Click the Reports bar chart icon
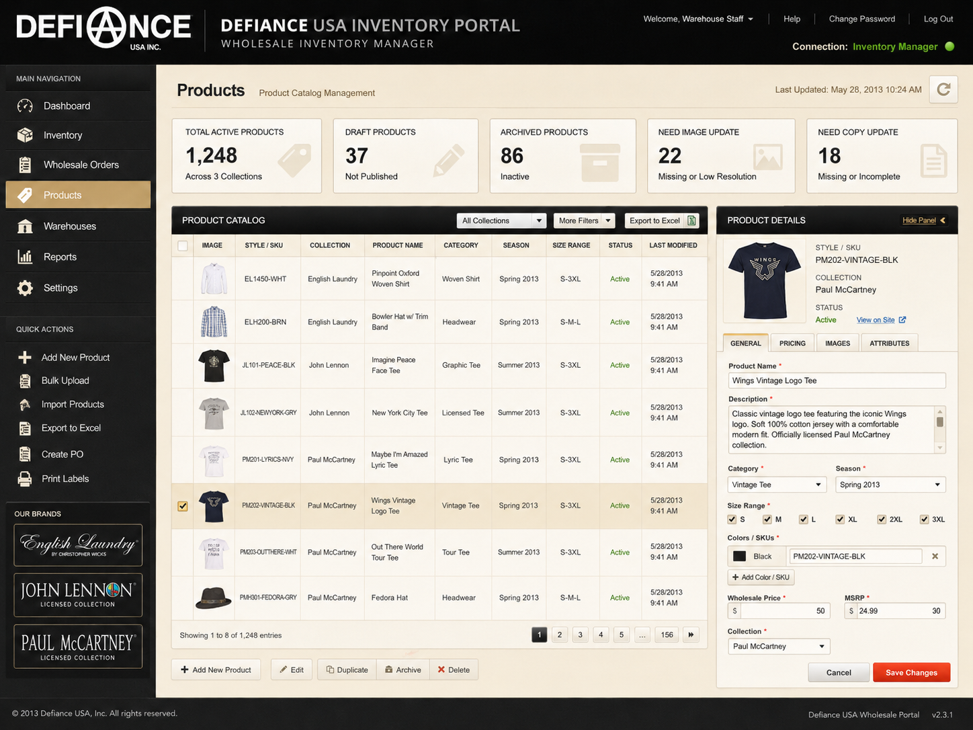Screen dimensions: 973x730 point(25,257)
